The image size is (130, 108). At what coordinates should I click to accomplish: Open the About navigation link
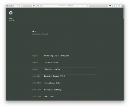pyautogui.click(x=11, y=21)
